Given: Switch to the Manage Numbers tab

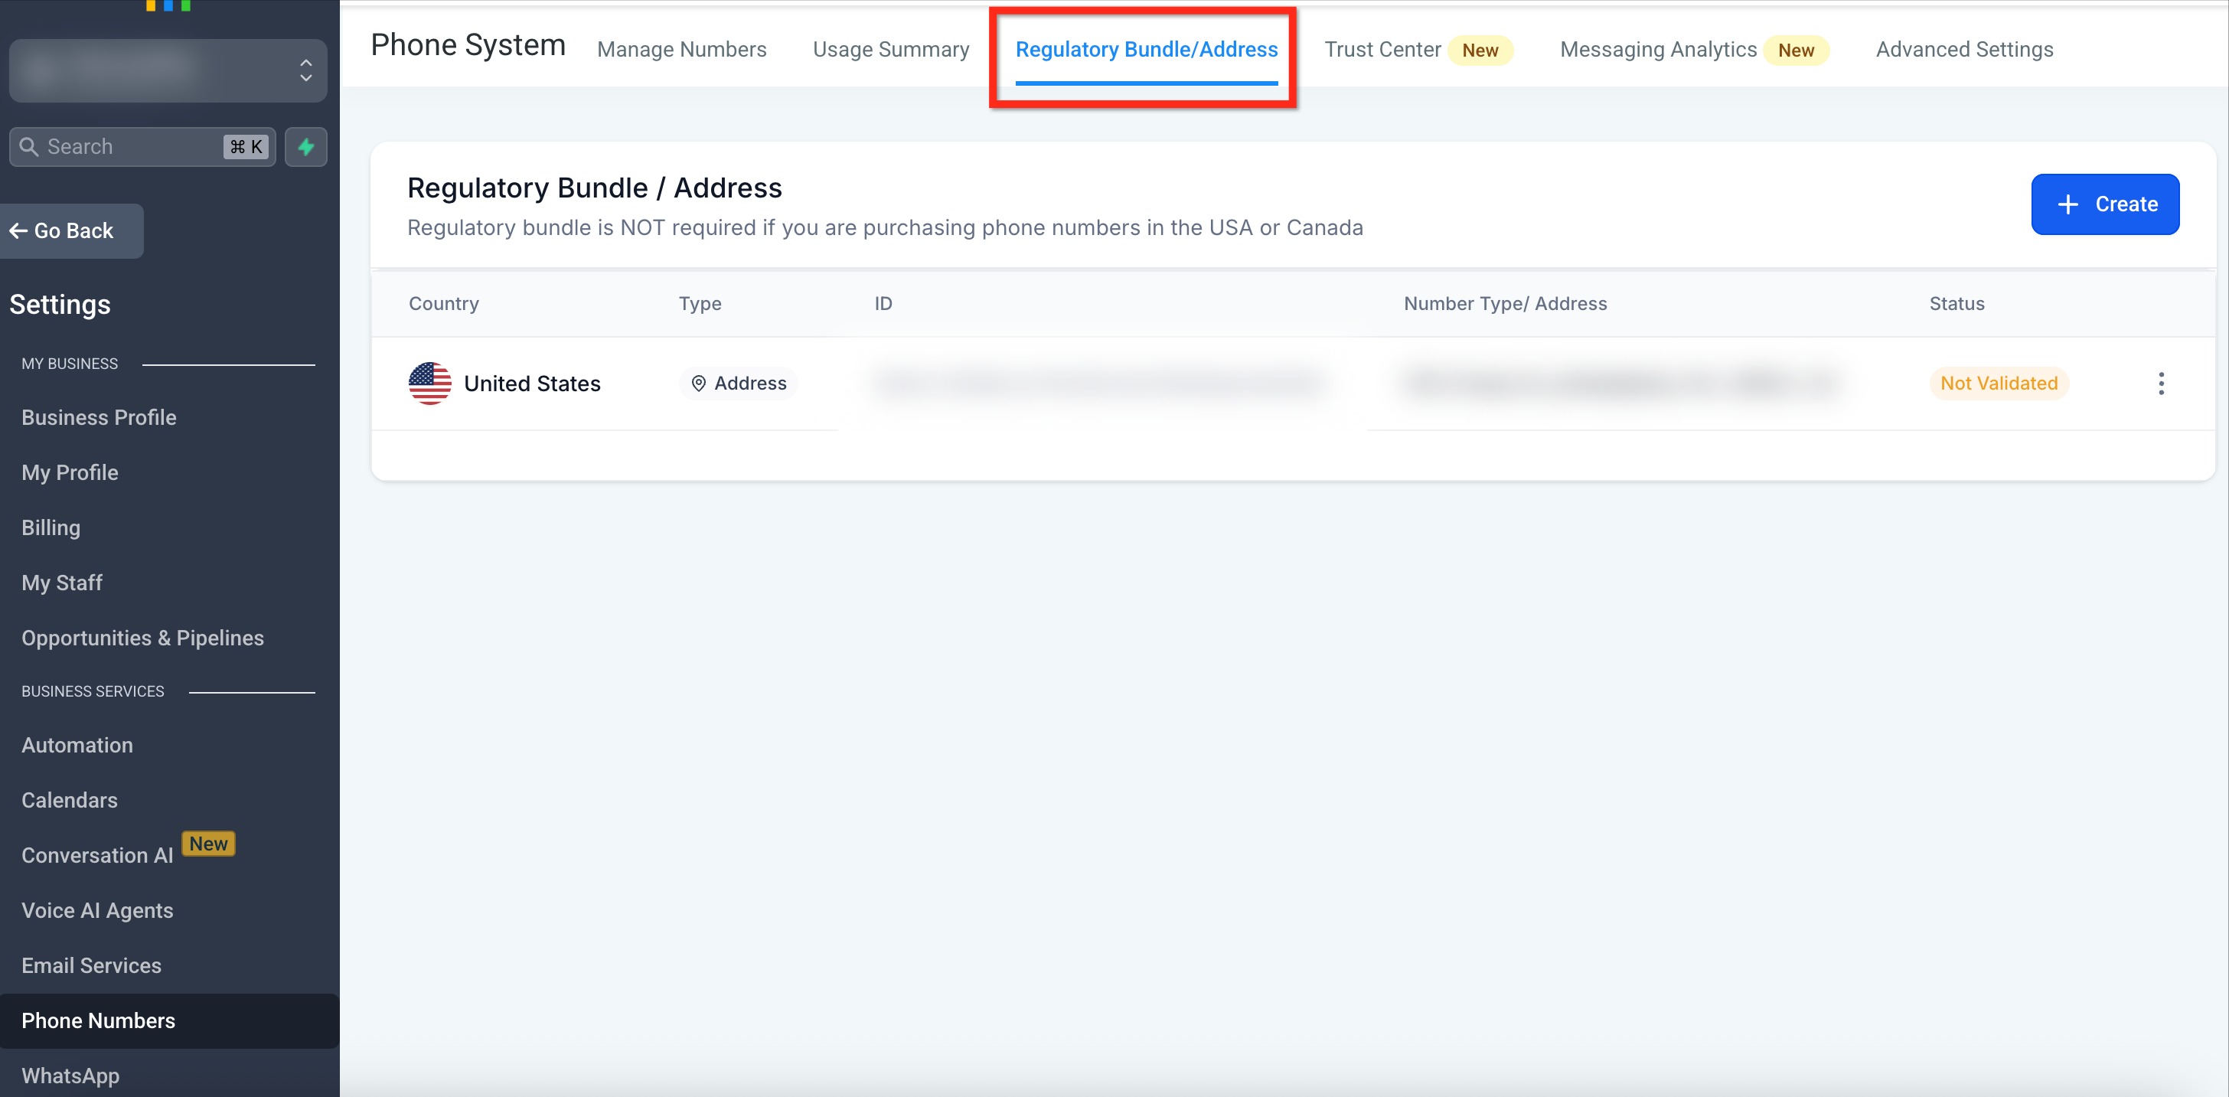Looking at the screenshot, I should pyautogui.click(x=681, y=51).
